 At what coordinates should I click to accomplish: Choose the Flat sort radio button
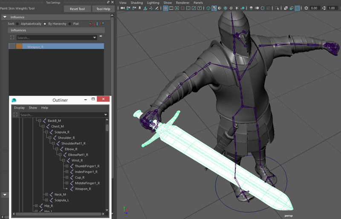click(70, 24)
